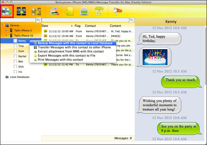Viewport: 207px width, 145px height.
Task: Click the green recycle bin toolbar icon
Action: (99, 11)
